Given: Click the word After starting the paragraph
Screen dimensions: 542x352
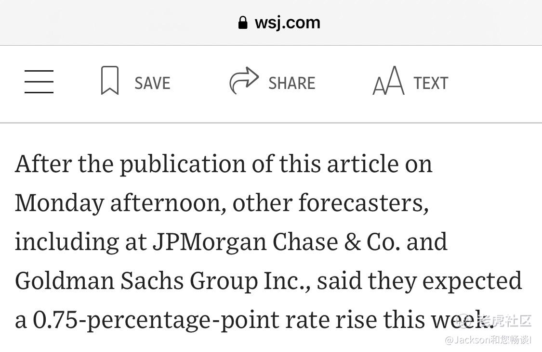Looking at the screenshot, I should point(43,163).
